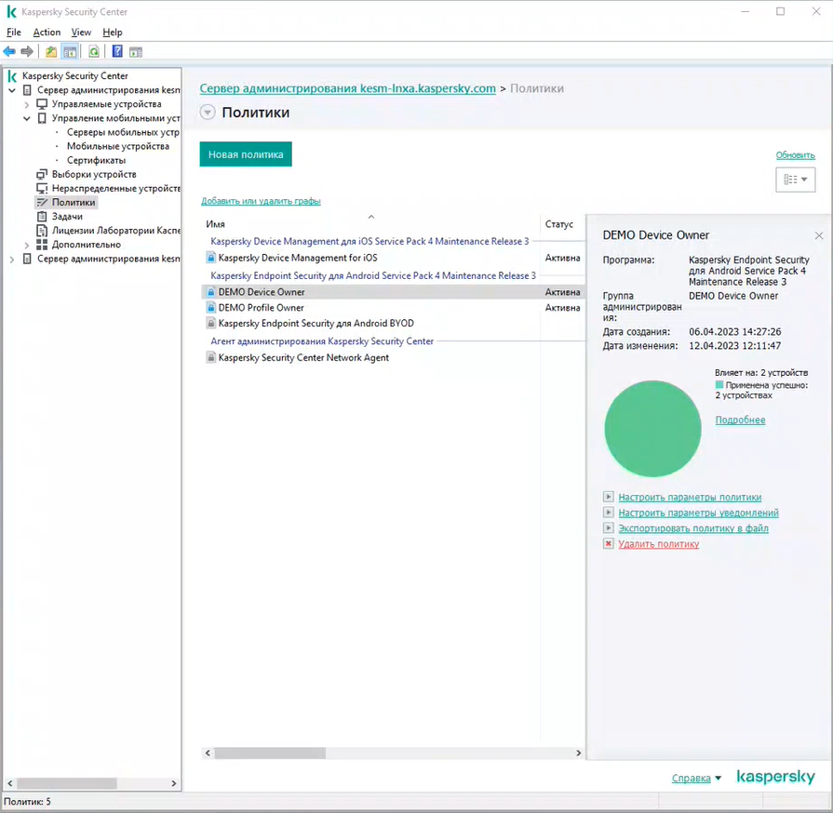Click Агент администрирования Kaspersky Security Center group header
Screen dimensions: 833x813
322,340
